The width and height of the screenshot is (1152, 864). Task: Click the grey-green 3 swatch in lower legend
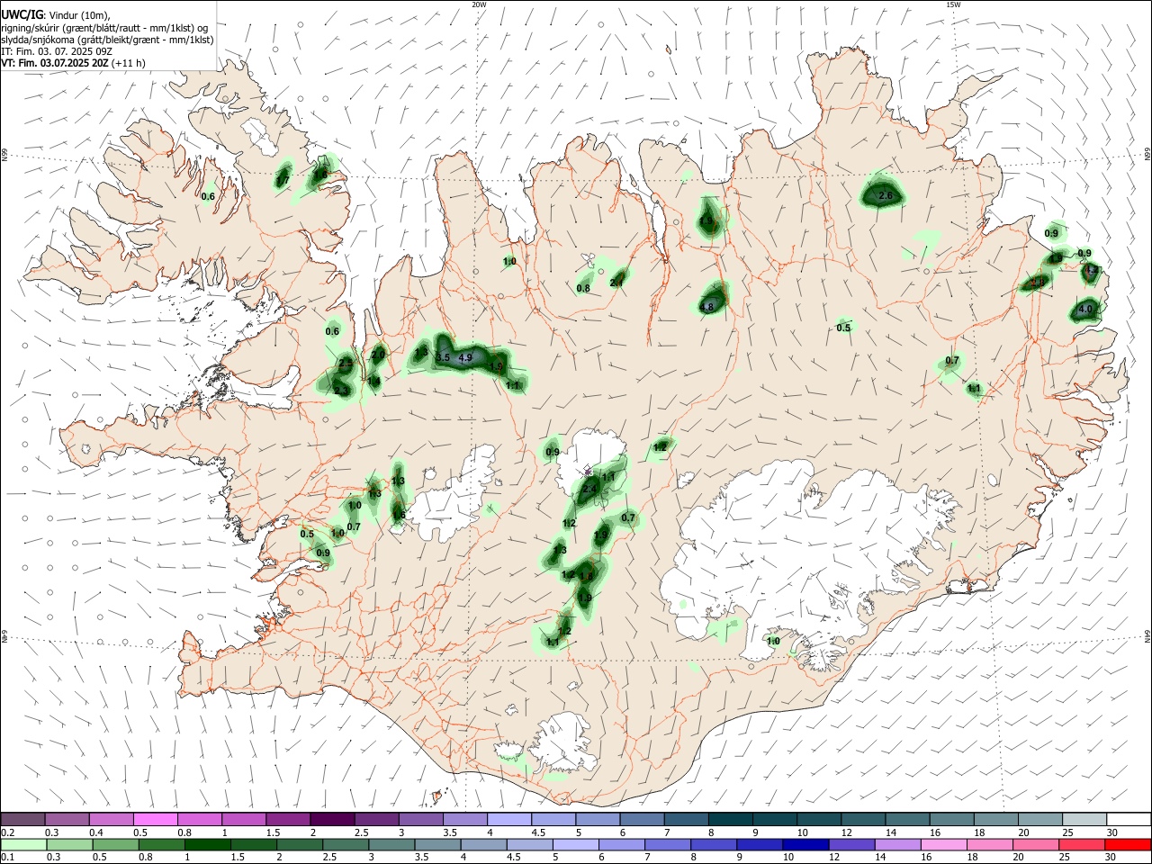[391, 844]
